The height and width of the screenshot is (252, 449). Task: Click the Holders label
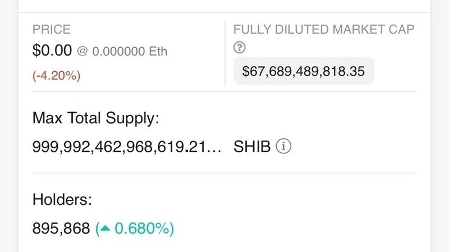(x=62, y=199)
